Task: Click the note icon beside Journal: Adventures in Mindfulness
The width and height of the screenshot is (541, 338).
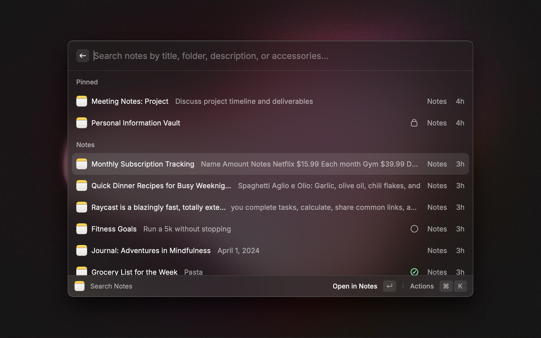Action: [x=82, y=251]
